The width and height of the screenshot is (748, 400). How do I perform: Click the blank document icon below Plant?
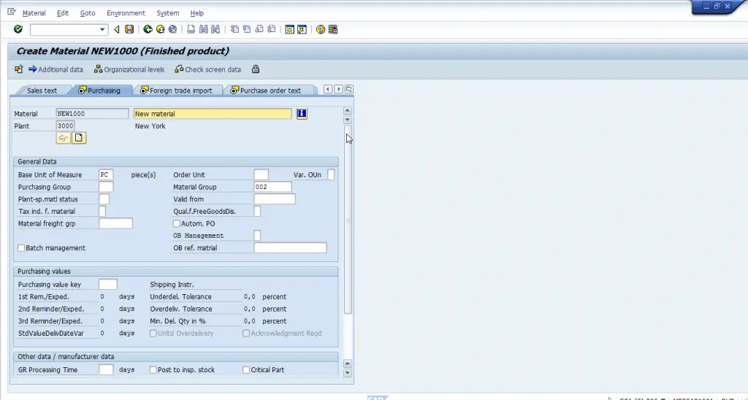pyautogui.click(x=78, y=138)
